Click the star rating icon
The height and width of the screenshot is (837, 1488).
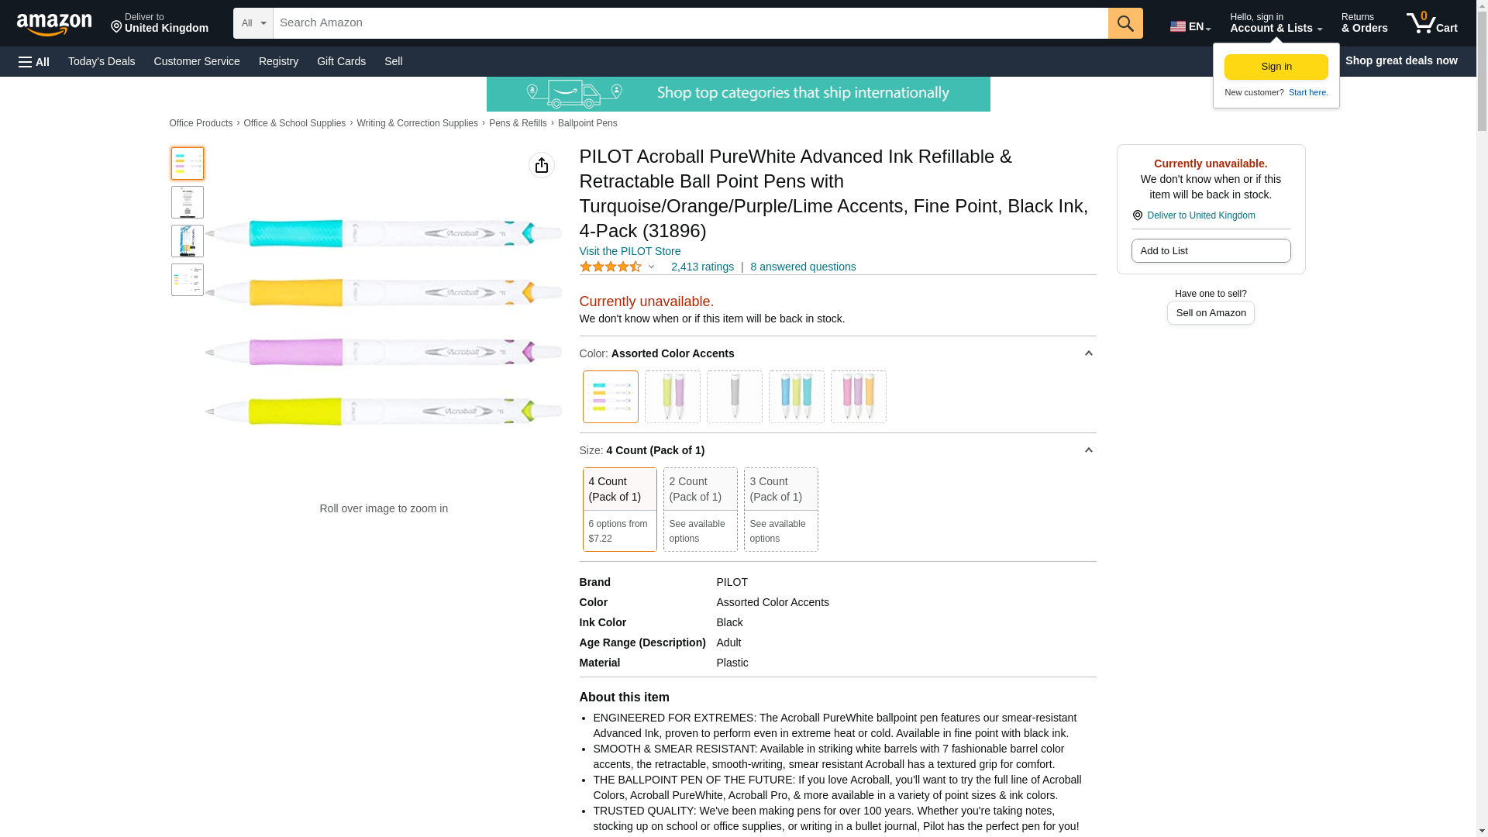point(611,267)
